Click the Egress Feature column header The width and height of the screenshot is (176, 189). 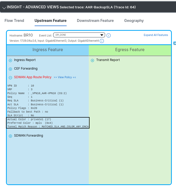[x=130, y=50]
